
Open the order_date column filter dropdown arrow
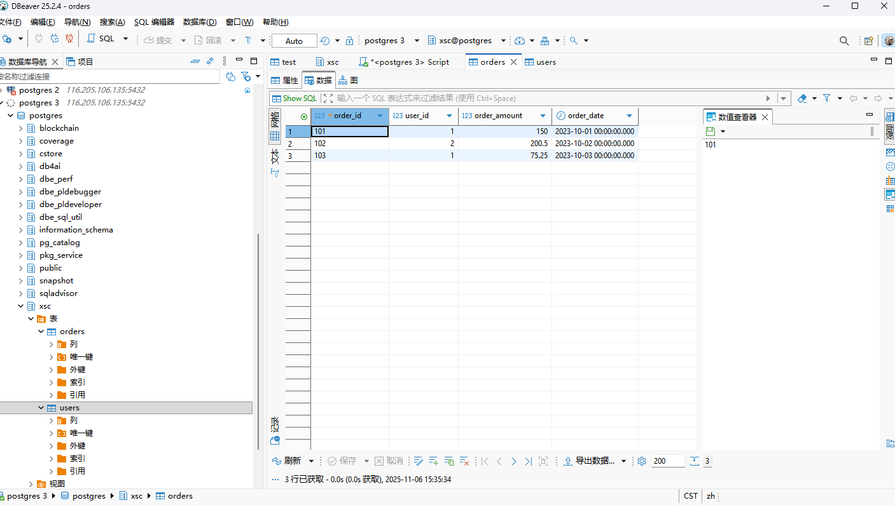point(629,116)
